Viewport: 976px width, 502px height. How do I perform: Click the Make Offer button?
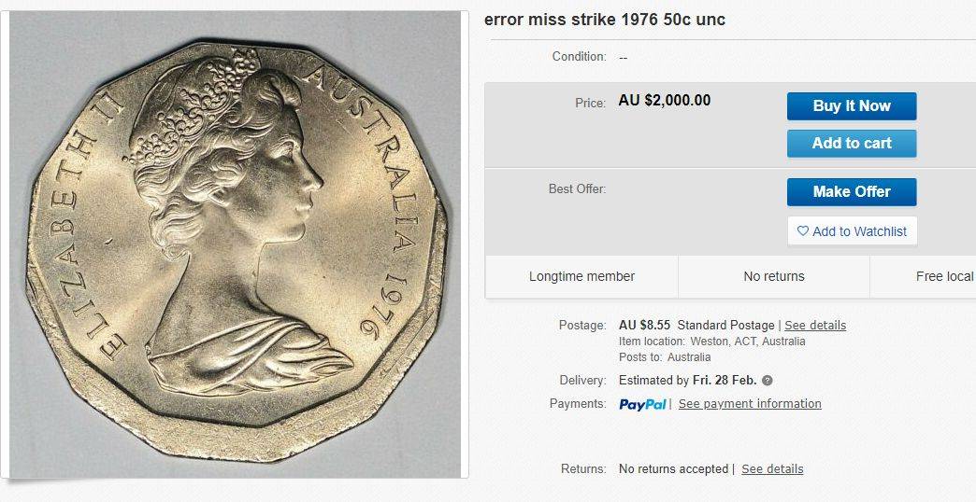coord(852,192)
